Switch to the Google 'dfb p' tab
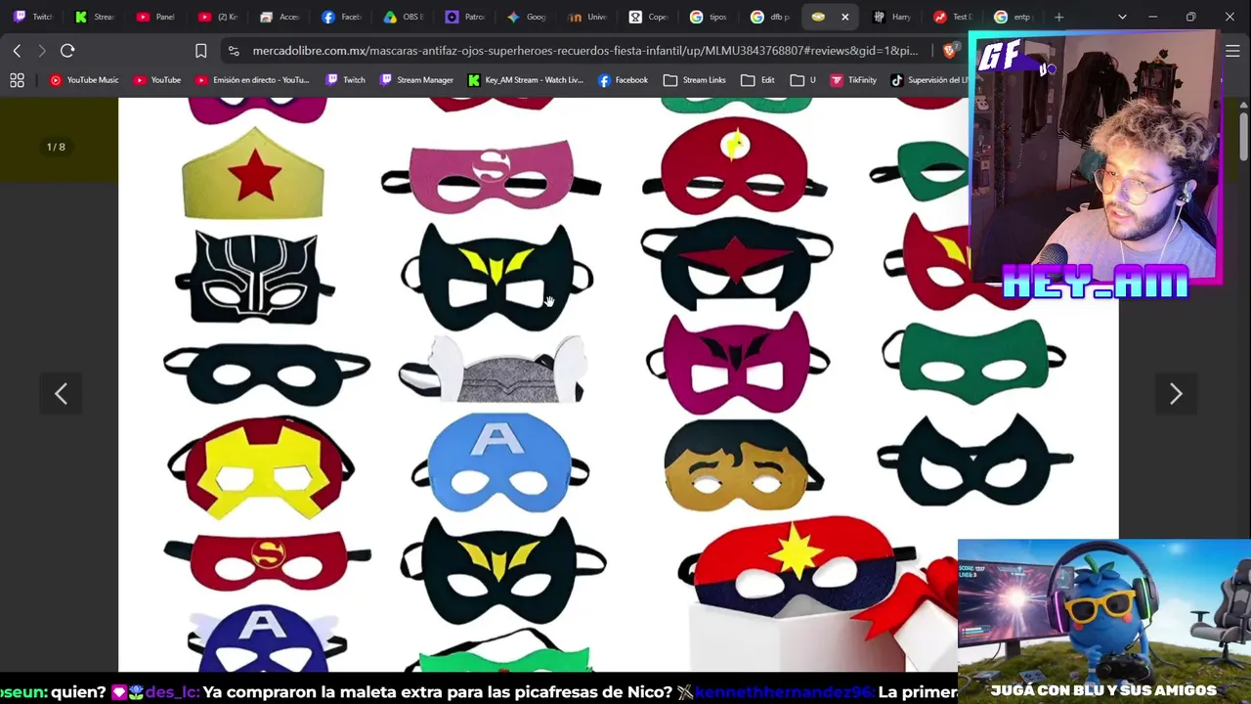The height and width of the screenshot is (704, 1251). [772, 17]
